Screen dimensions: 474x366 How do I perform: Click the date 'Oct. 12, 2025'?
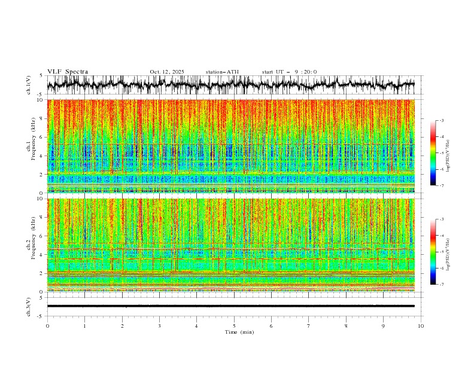[167, 72]
